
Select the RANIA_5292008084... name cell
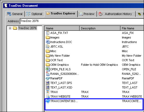(x=65, y=74)
